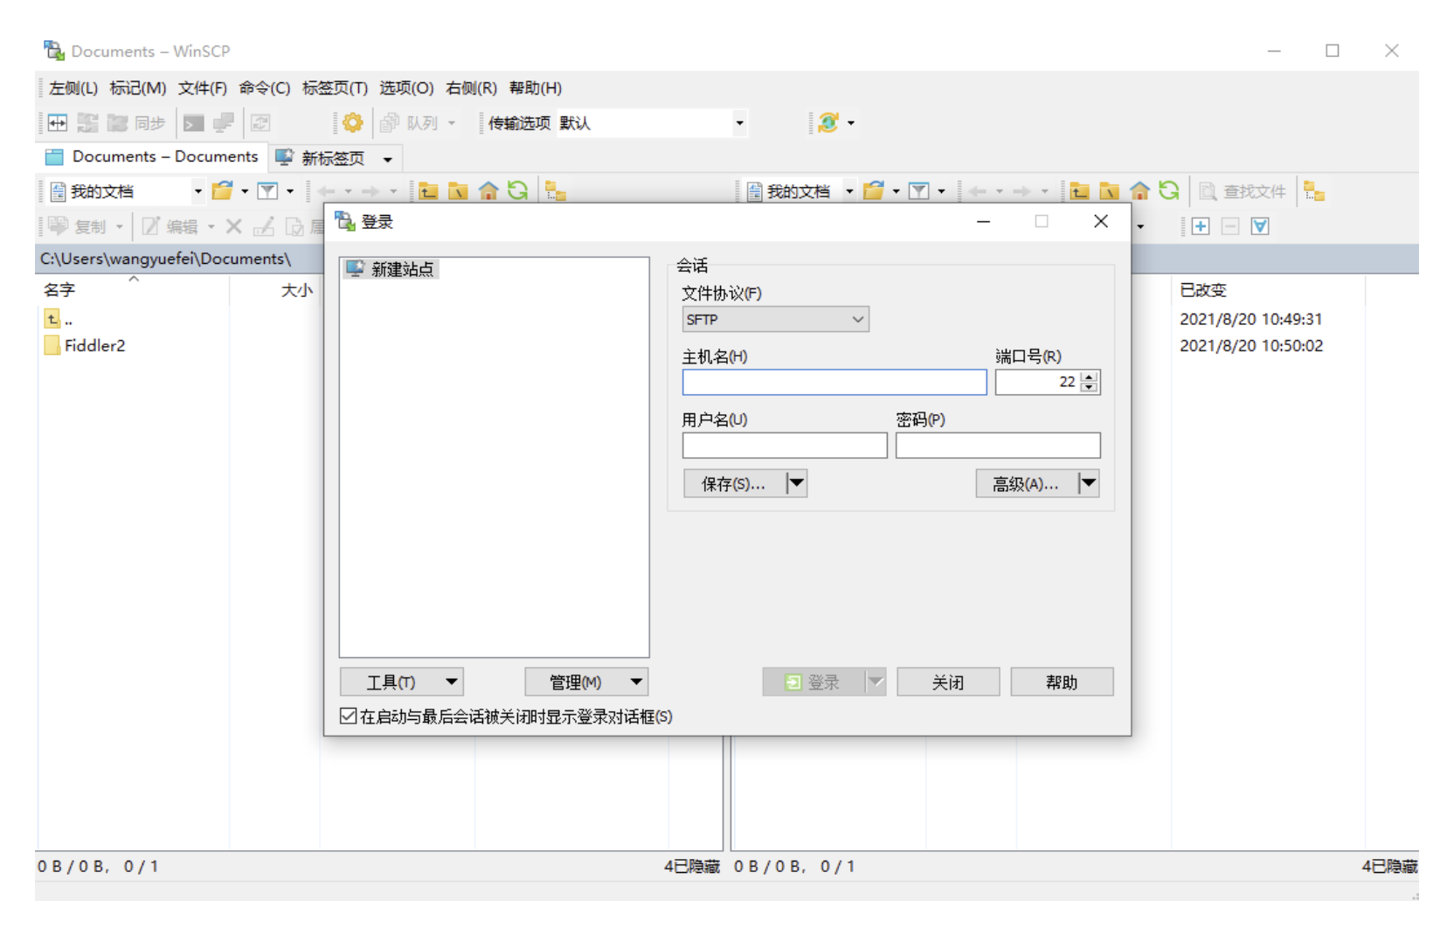
Task: Open the Fiddler2 folder
Action: (94, 346)
